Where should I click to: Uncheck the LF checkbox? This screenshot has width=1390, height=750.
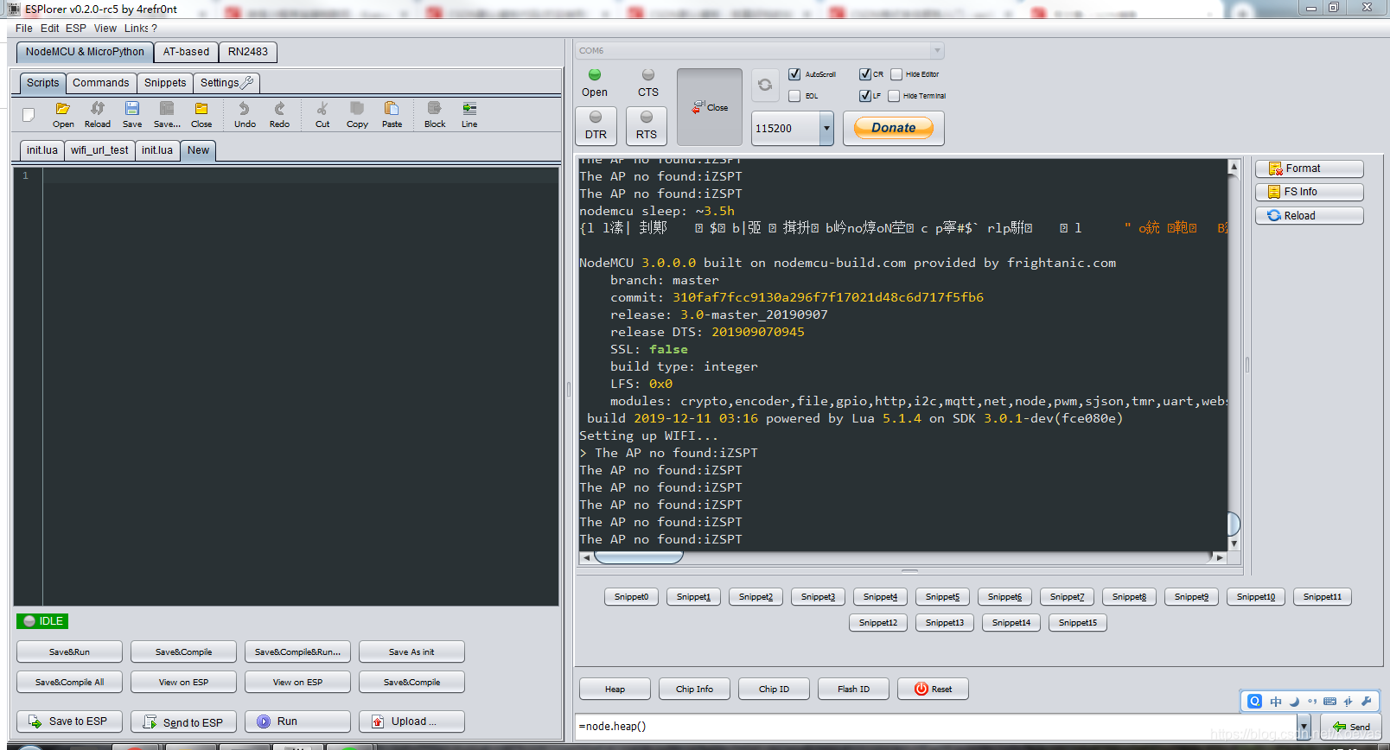pyautogui.click(x=864, y=96)
